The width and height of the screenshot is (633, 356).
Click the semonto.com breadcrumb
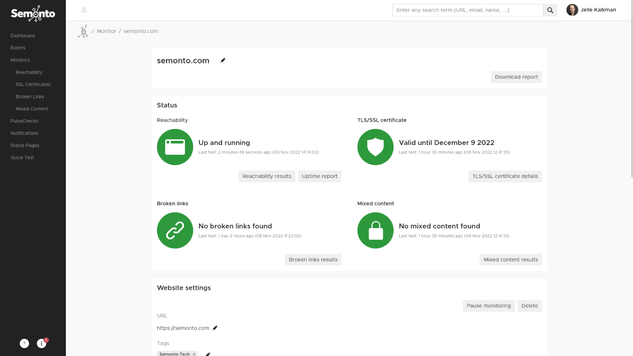tap(141, 31)
